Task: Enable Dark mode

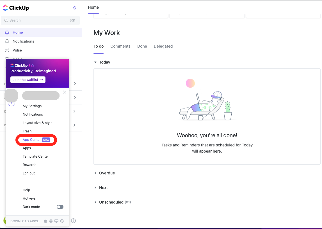Action: tap(60, 207)
